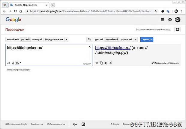
Task: Select target language английский
Action: tap(112, 39)
